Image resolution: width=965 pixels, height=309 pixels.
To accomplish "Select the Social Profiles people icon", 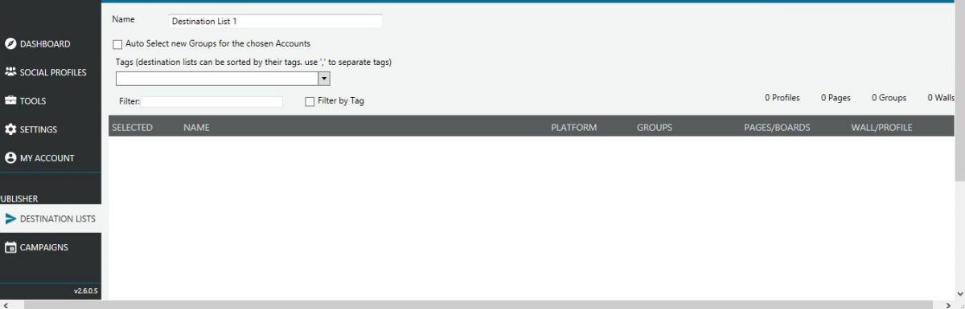I will (x=10, y=72).
